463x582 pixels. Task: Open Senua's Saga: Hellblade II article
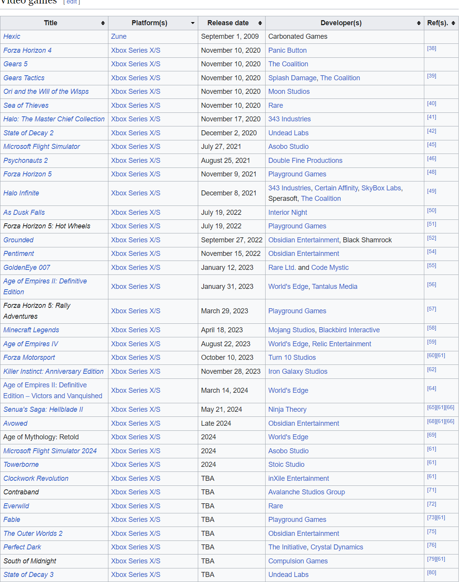tap(43, 409)
